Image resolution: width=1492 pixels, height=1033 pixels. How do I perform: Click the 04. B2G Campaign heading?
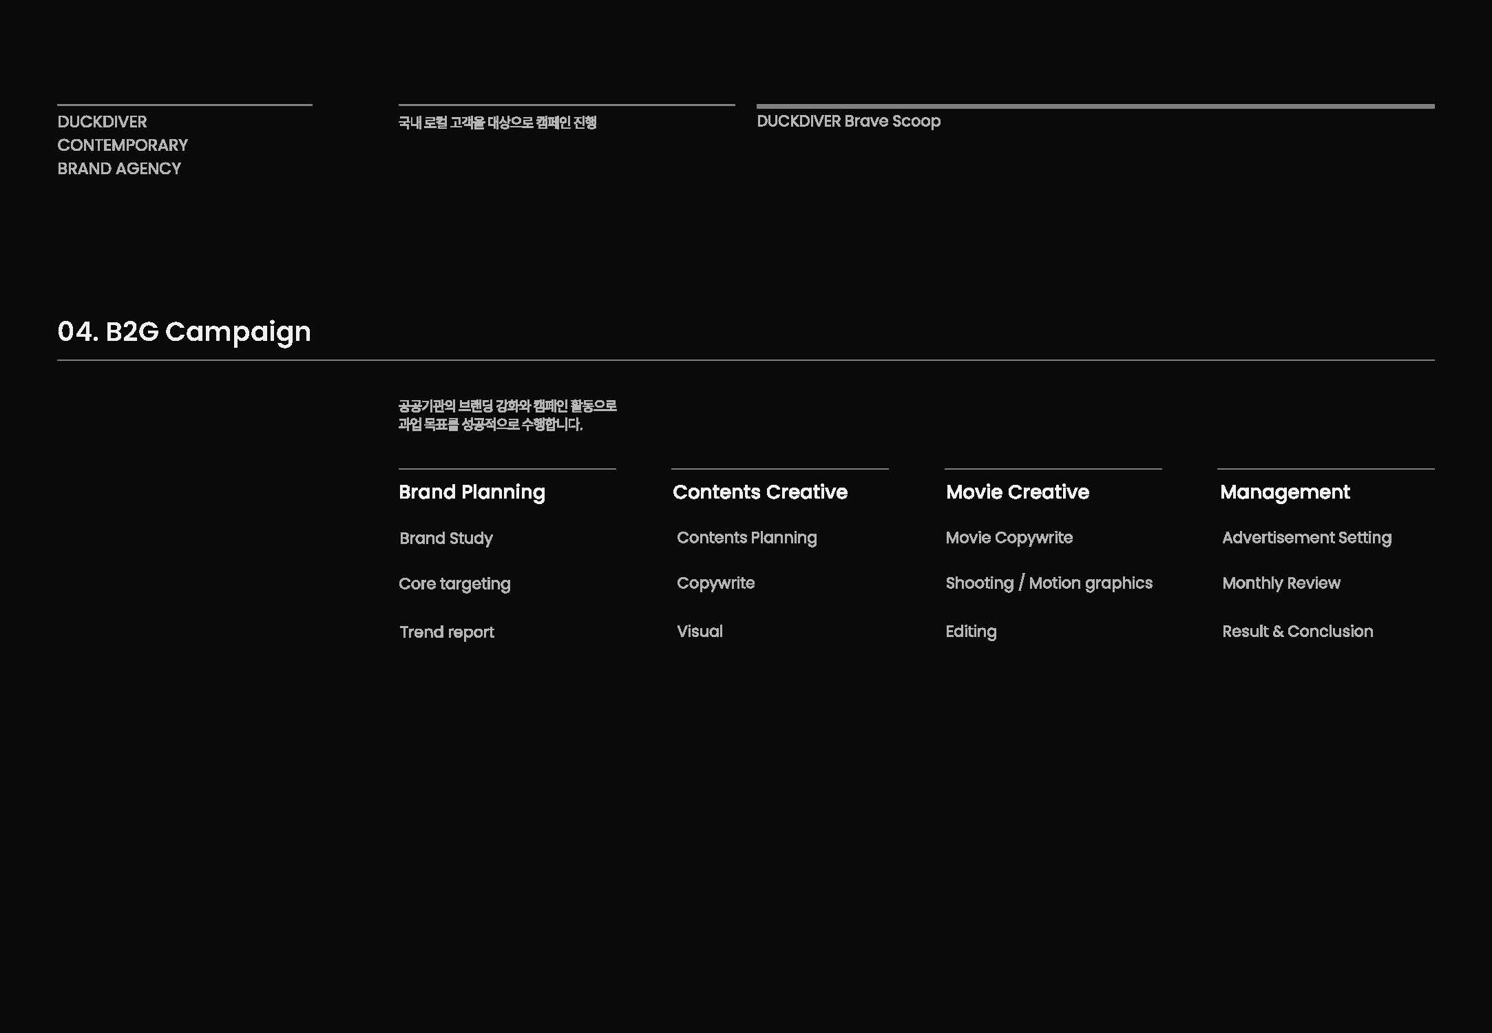(184, 331)
